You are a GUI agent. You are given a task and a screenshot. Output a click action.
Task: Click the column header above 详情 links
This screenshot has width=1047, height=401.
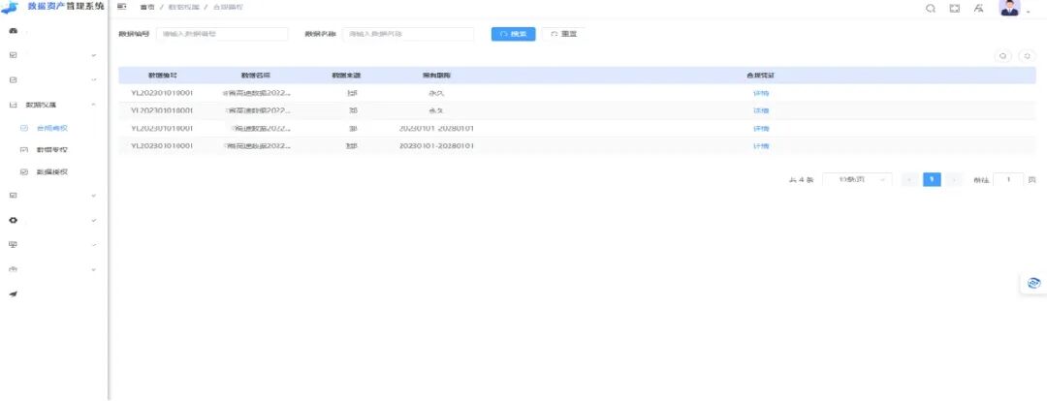click(x=761, y=76)
